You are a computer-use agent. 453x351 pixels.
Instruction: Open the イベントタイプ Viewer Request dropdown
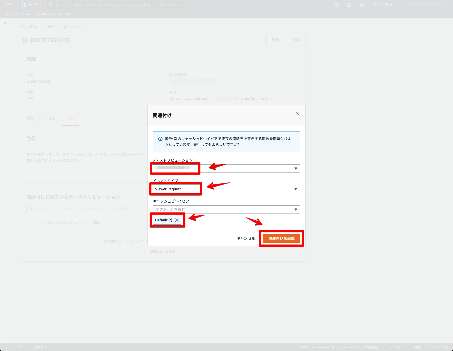pyautogui.click(x=226, y=189)
